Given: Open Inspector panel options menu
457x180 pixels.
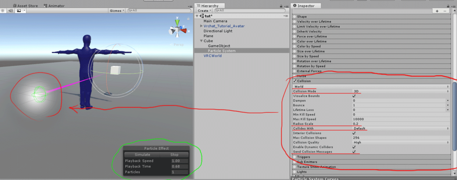Looking at the screenshot, I should [x=453, y=6].
